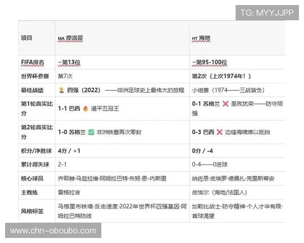This screenshot has height=243, width=304.
Task: Click the 累计得失球 row label
Action: click(35, 165)
